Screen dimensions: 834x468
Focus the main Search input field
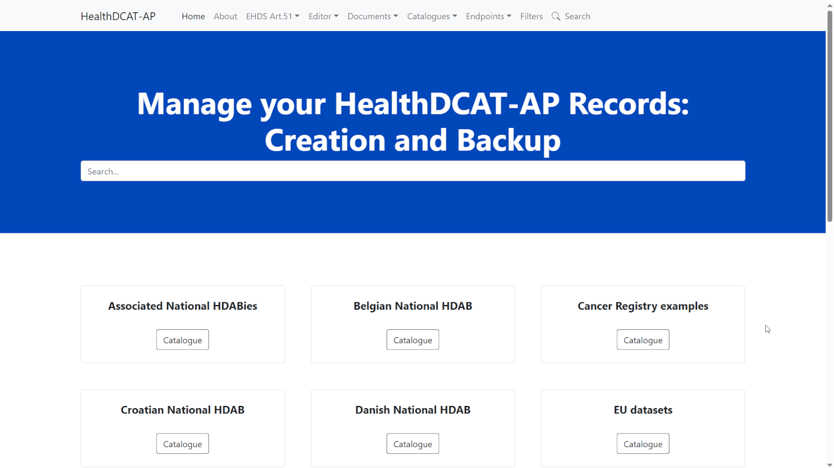[x=412, y=171]
